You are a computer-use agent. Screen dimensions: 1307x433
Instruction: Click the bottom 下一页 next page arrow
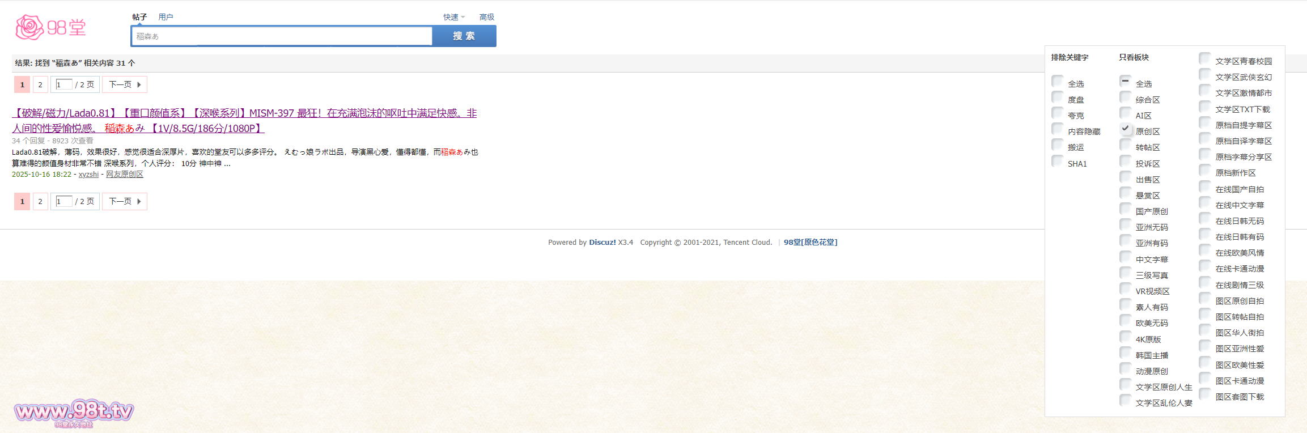pos(125,201)
